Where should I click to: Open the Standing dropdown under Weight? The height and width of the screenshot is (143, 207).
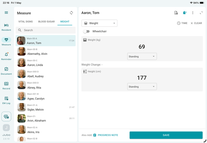142,56
